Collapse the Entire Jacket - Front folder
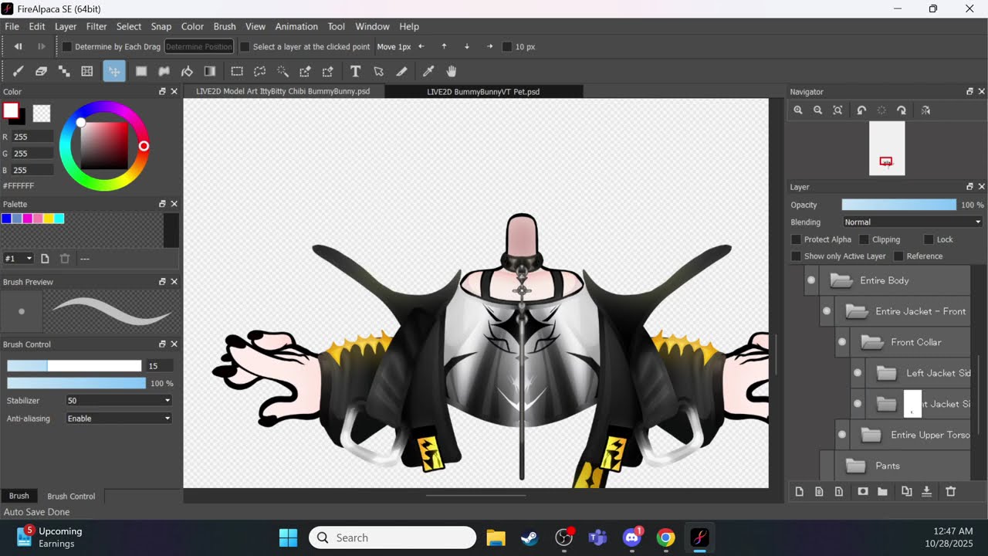The height and width of the screenshot is (556, 988). 857,311
